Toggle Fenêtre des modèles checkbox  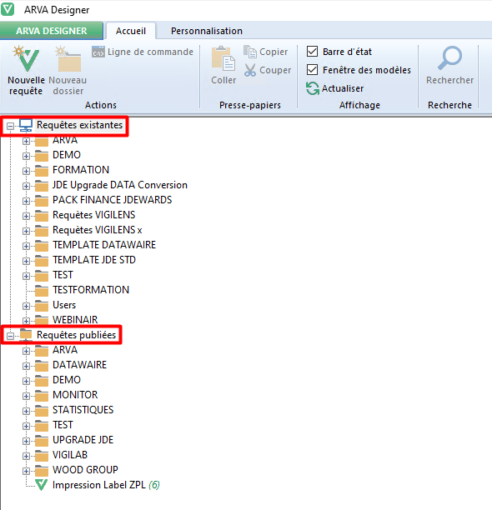coord(313,70)
